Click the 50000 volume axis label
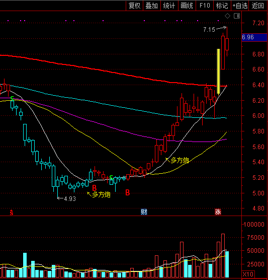 point(256,250)
